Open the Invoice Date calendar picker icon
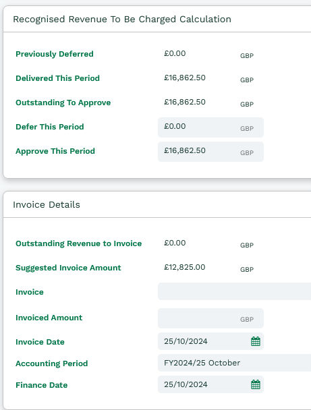Screen dimensions: 311x410 pos(256,341)
